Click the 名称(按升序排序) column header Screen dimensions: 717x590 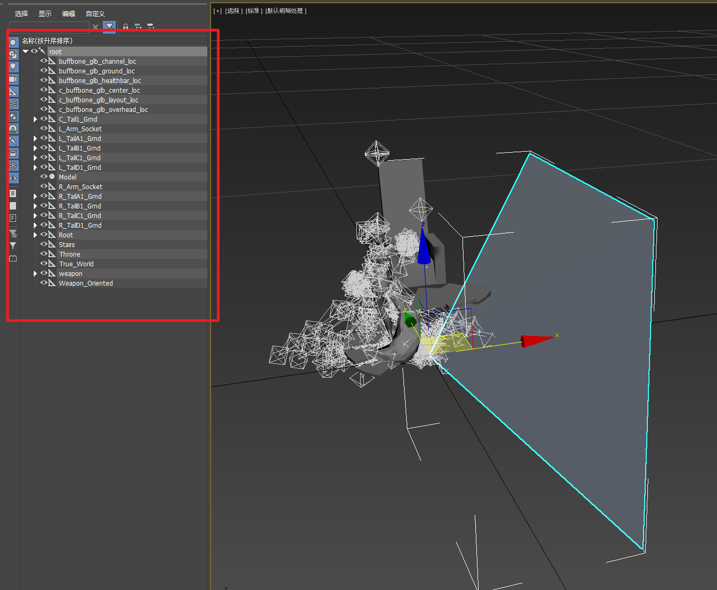[47, 41]
